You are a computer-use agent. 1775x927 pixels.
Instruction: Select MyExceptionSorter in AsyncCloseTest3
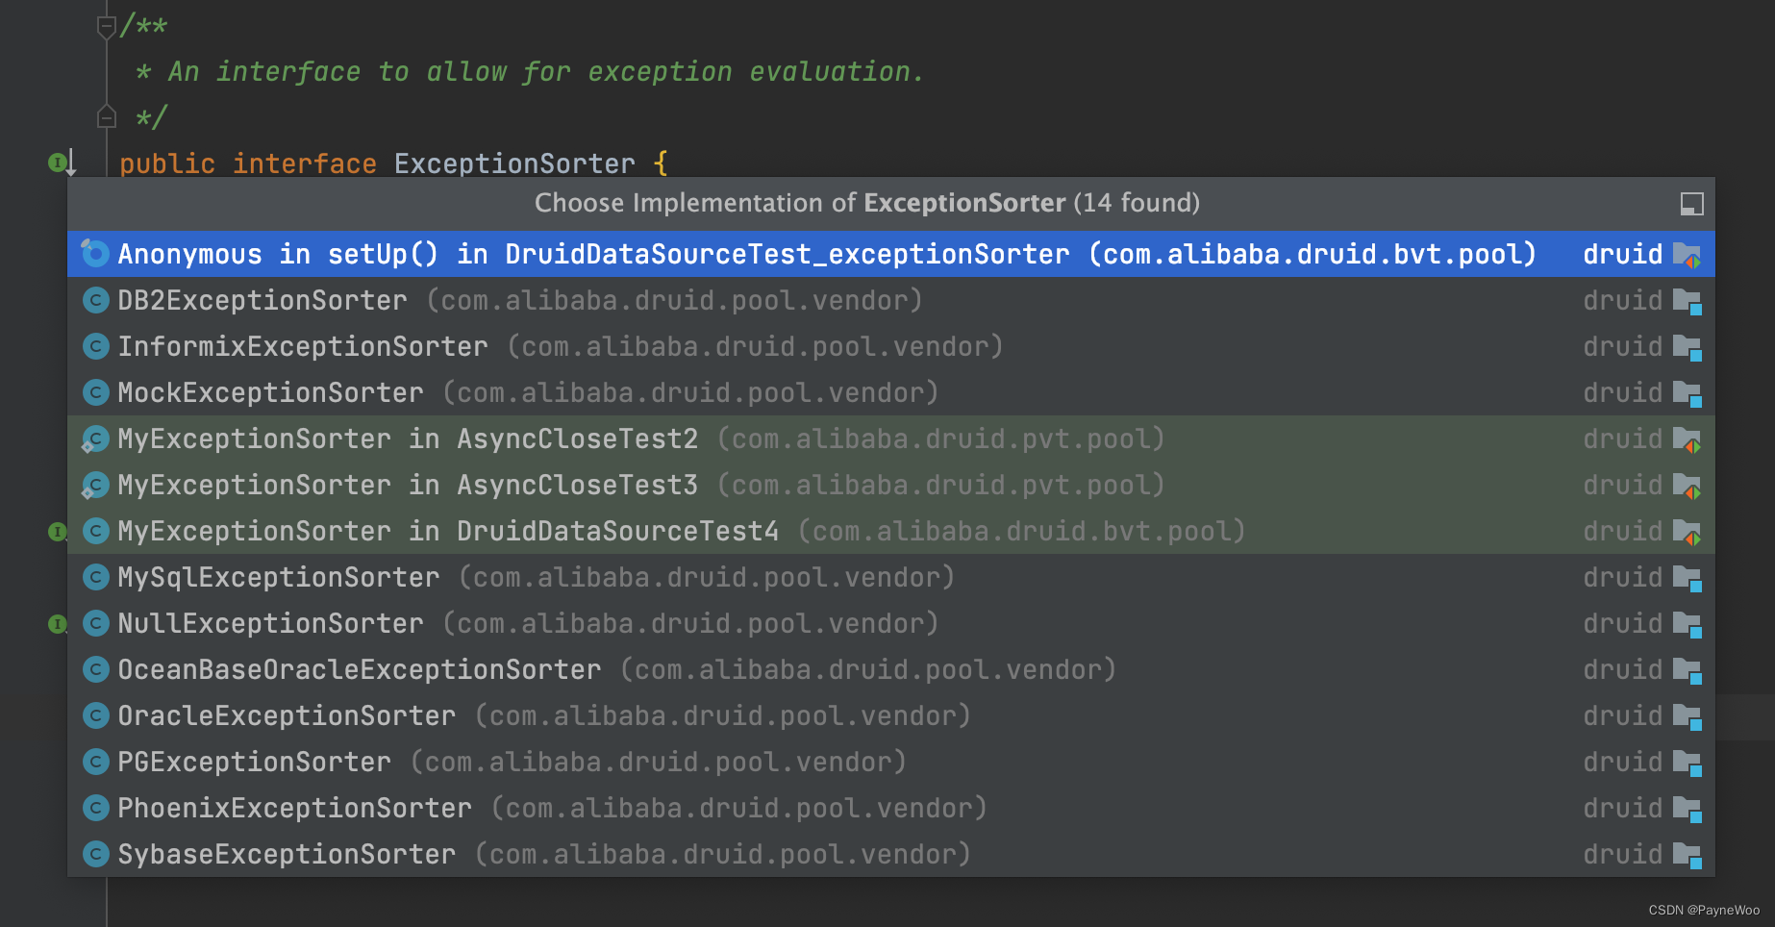click(x=890, y=485)
